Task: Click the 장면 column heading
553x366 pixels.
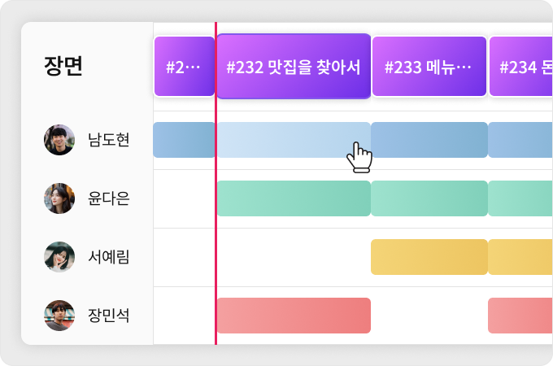Action: click(x=63, y=67)
